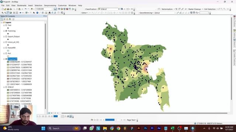
Task: Toggle visibility of Test layer
Action: 6,25
